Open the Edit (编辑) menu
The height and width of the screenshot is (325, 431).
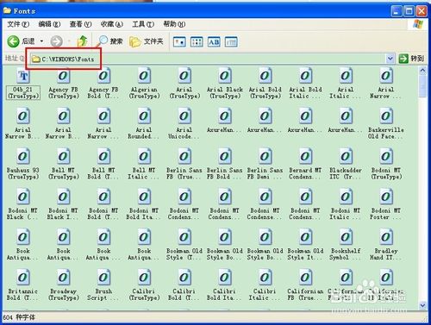(49, 24)
